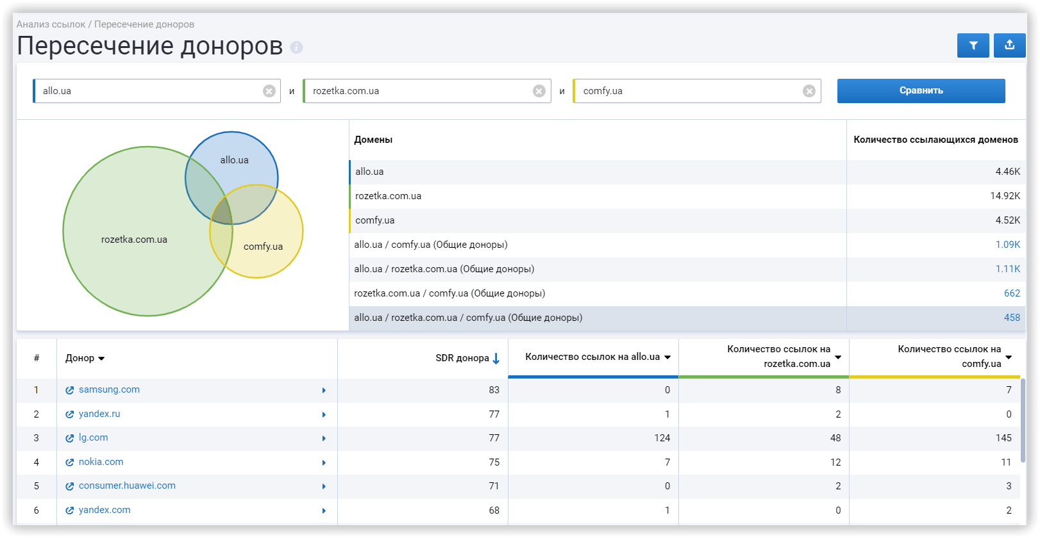Open 1.11K allo/rozetka common donors

tap(1007, 269)
